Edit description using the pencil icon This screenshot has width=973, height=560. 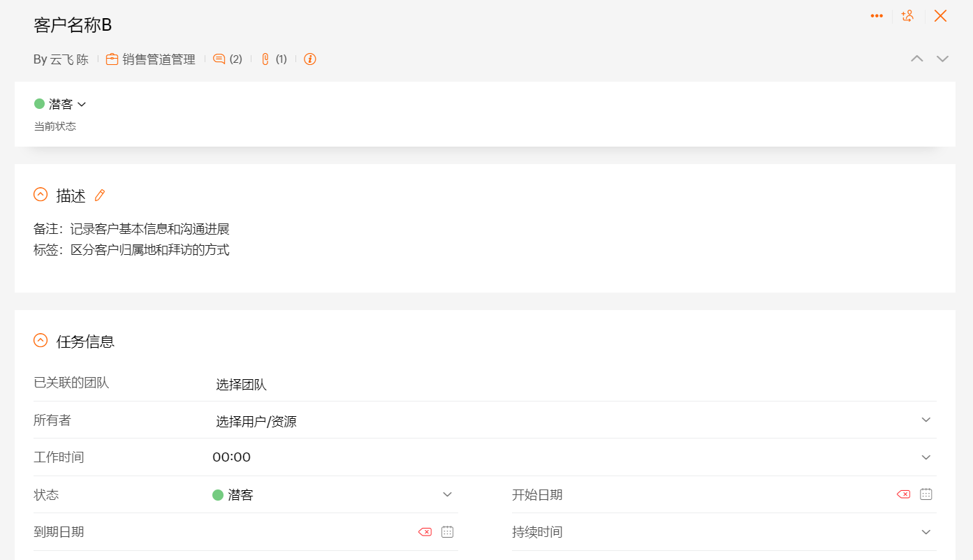pos(99,195)
